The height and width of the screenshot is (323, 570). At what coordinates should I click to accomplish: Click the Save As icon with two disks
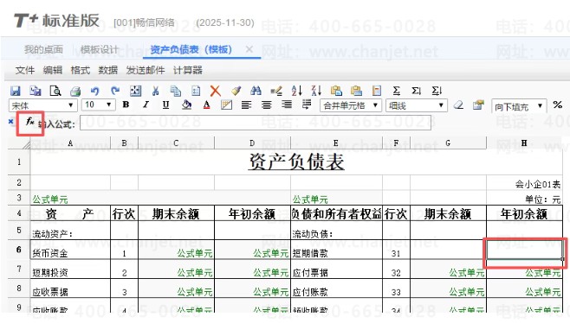tap(36, 91)
